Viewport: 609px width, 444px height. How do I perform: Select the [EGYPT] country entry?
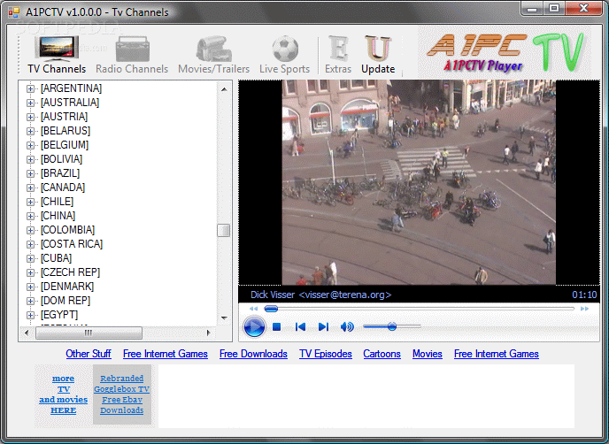[59, 315]
